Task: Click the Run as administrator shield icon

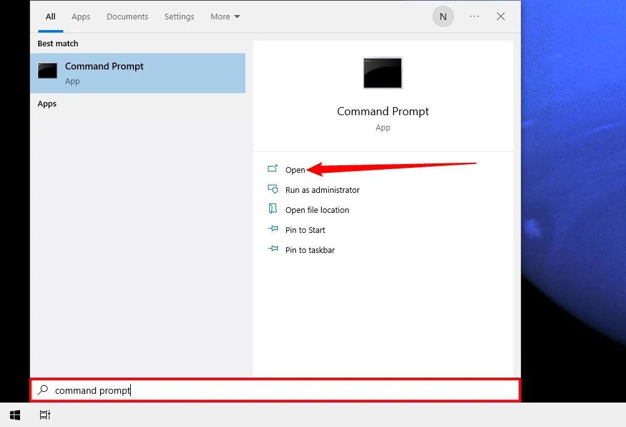Action: pos(274,189)
